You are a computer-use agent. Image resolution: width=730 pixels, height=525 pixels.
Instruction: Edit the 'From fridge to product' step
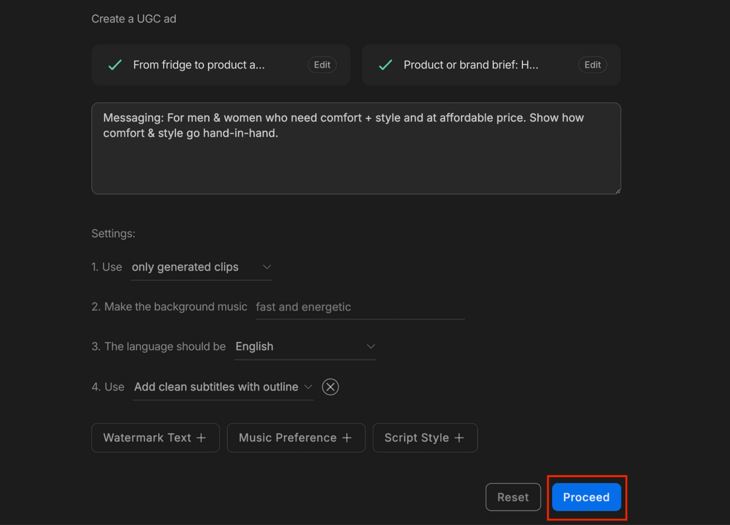coord(322,65)
